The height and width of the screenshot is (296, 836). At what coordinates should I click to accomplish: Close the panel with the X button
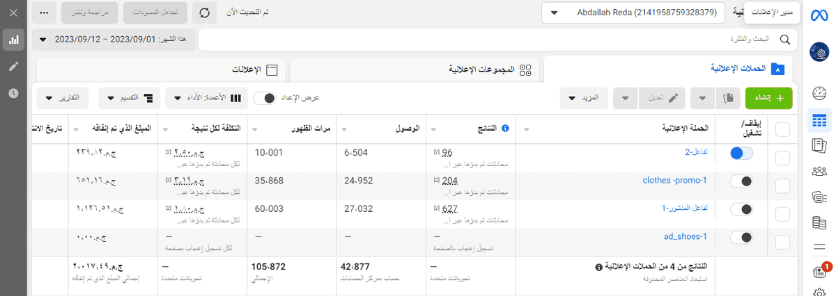point(13,13)
